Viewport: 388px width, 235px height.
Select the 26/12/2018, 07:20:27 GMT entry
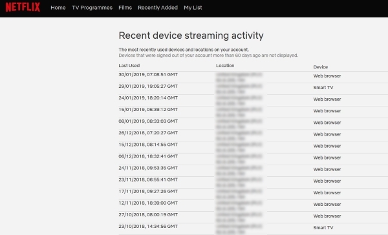148,133
